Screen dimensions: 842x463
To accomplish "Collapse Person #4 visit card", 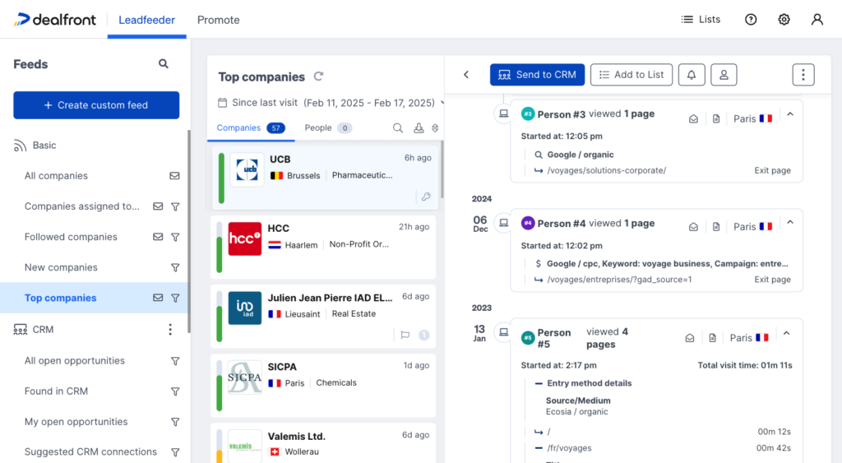I will click(790, 222).
